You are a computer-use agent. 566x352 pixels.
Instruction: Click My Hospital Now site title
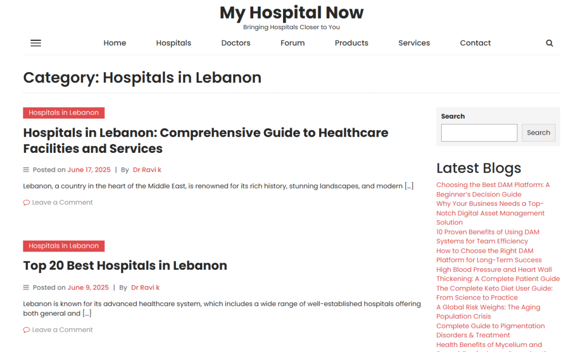coord(292,13)
